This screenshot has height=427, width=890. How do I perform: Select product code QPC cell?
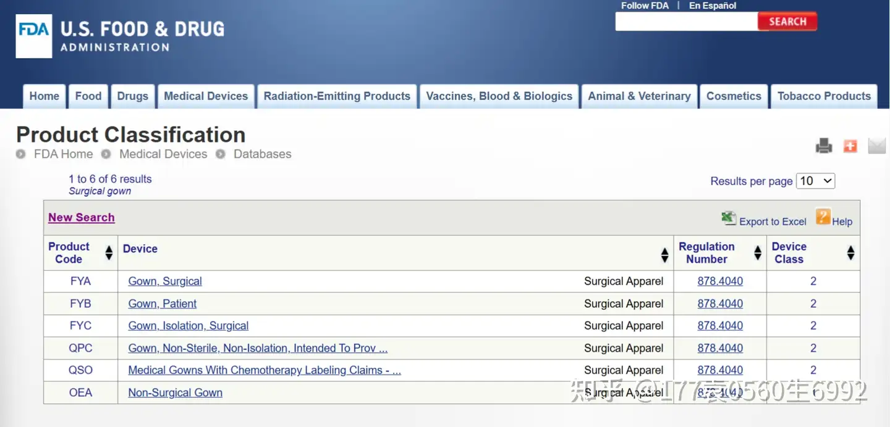80,348
